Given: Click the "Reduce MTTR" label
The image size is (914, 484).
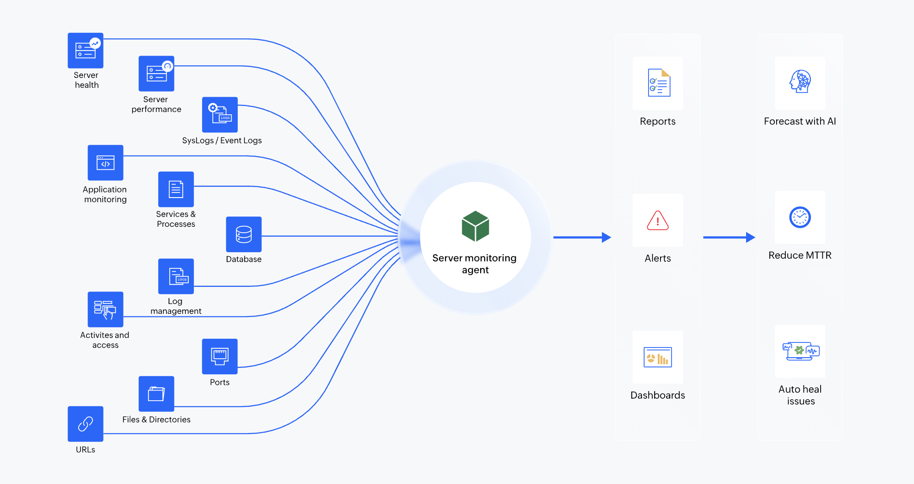Looking at the screenshot, I should (800, 255).
